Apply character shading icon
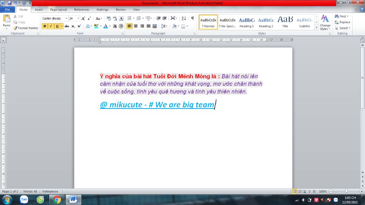 [x=115, y=26]
